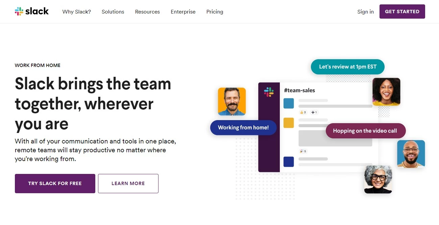Click the 'Let's review at 1pm EST' bubble
This screenshot has width=439, height=225.
click(348, 67)
